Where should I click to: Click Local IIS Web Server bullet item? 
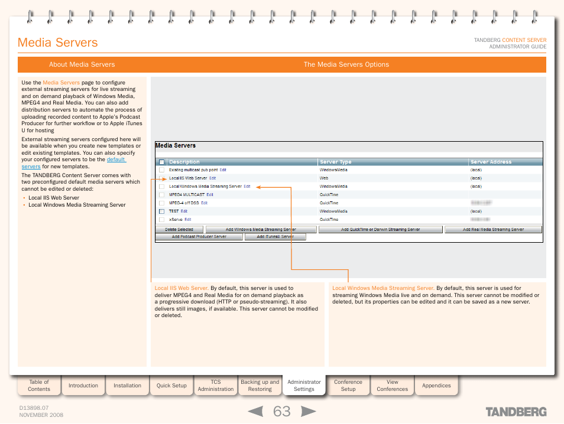pyautogui.click(x=54, y=198)
